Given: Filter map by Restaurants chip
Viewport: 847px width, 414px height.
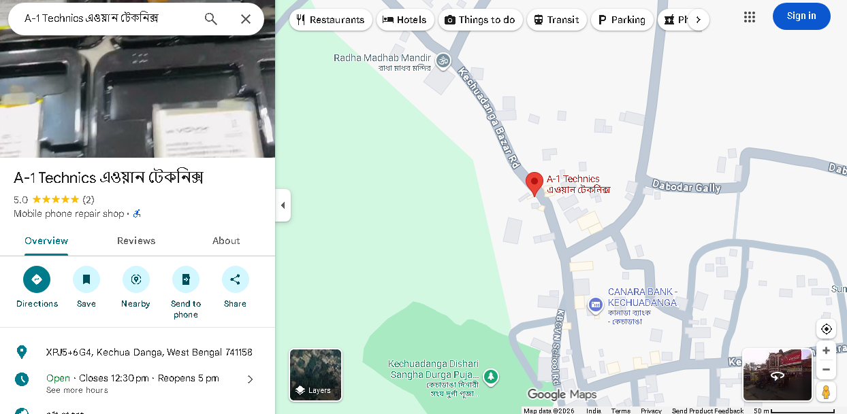Looking at the screenshot, I should coord(331,20).
